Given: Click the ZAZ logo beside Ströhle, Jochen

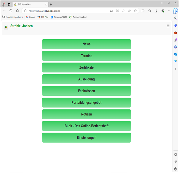Looking at the screenshot, I should [x=6, y=27].
